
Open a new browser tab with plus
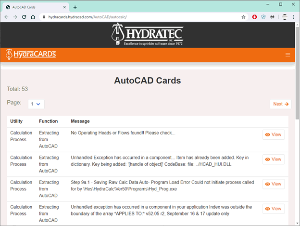75,7
